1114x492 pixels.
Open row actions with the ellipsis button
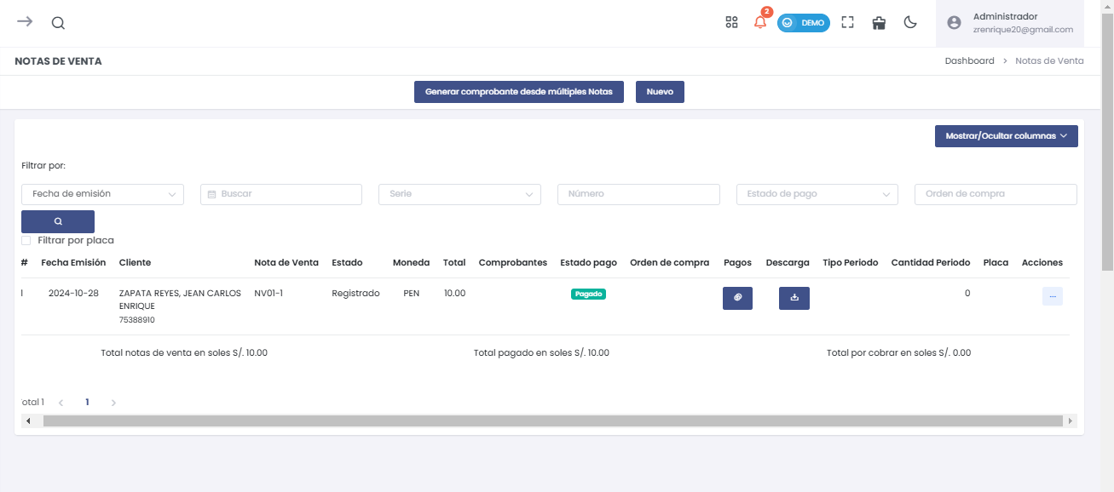[1053, 295]
